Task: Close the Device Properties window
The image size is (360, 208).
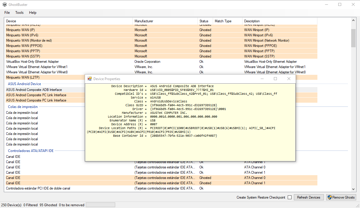Action: click(289, 79)
